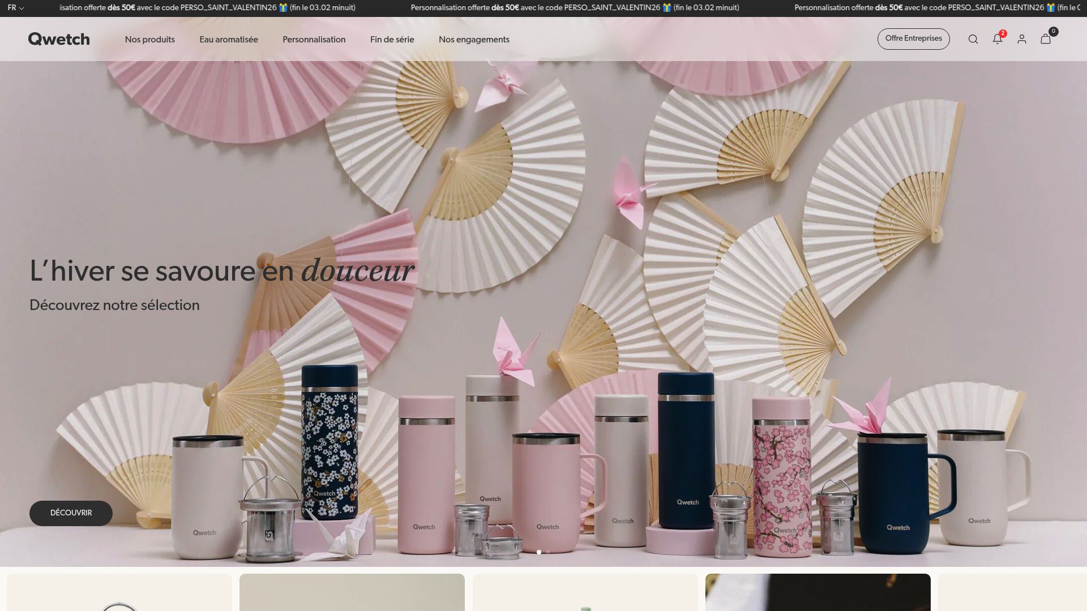Open the leftmost product card at page bottom
Image resolution: width=1087 pixels, height=611 pixels.
(x=119, y=592)
